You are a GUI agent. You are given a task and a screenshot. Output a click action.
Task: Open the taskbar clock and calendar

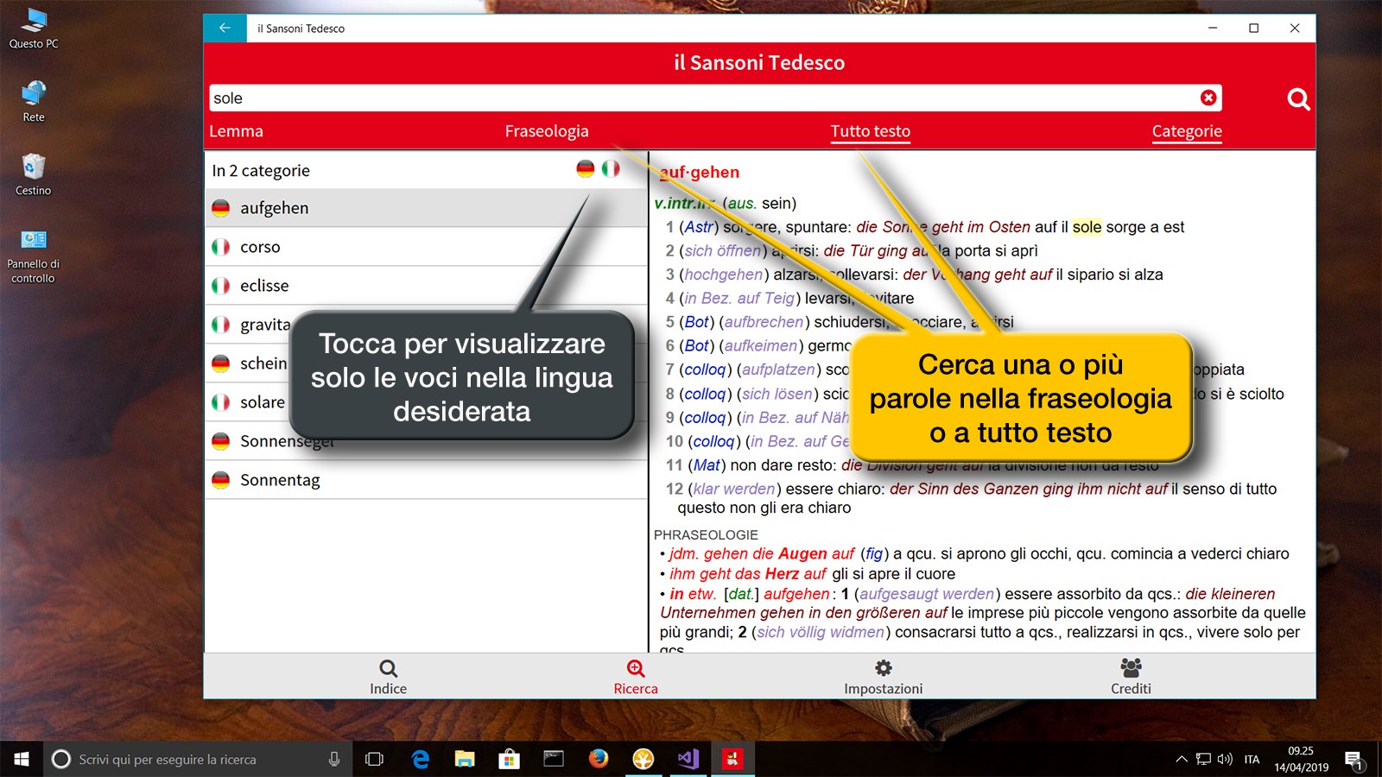[1301, 759]
